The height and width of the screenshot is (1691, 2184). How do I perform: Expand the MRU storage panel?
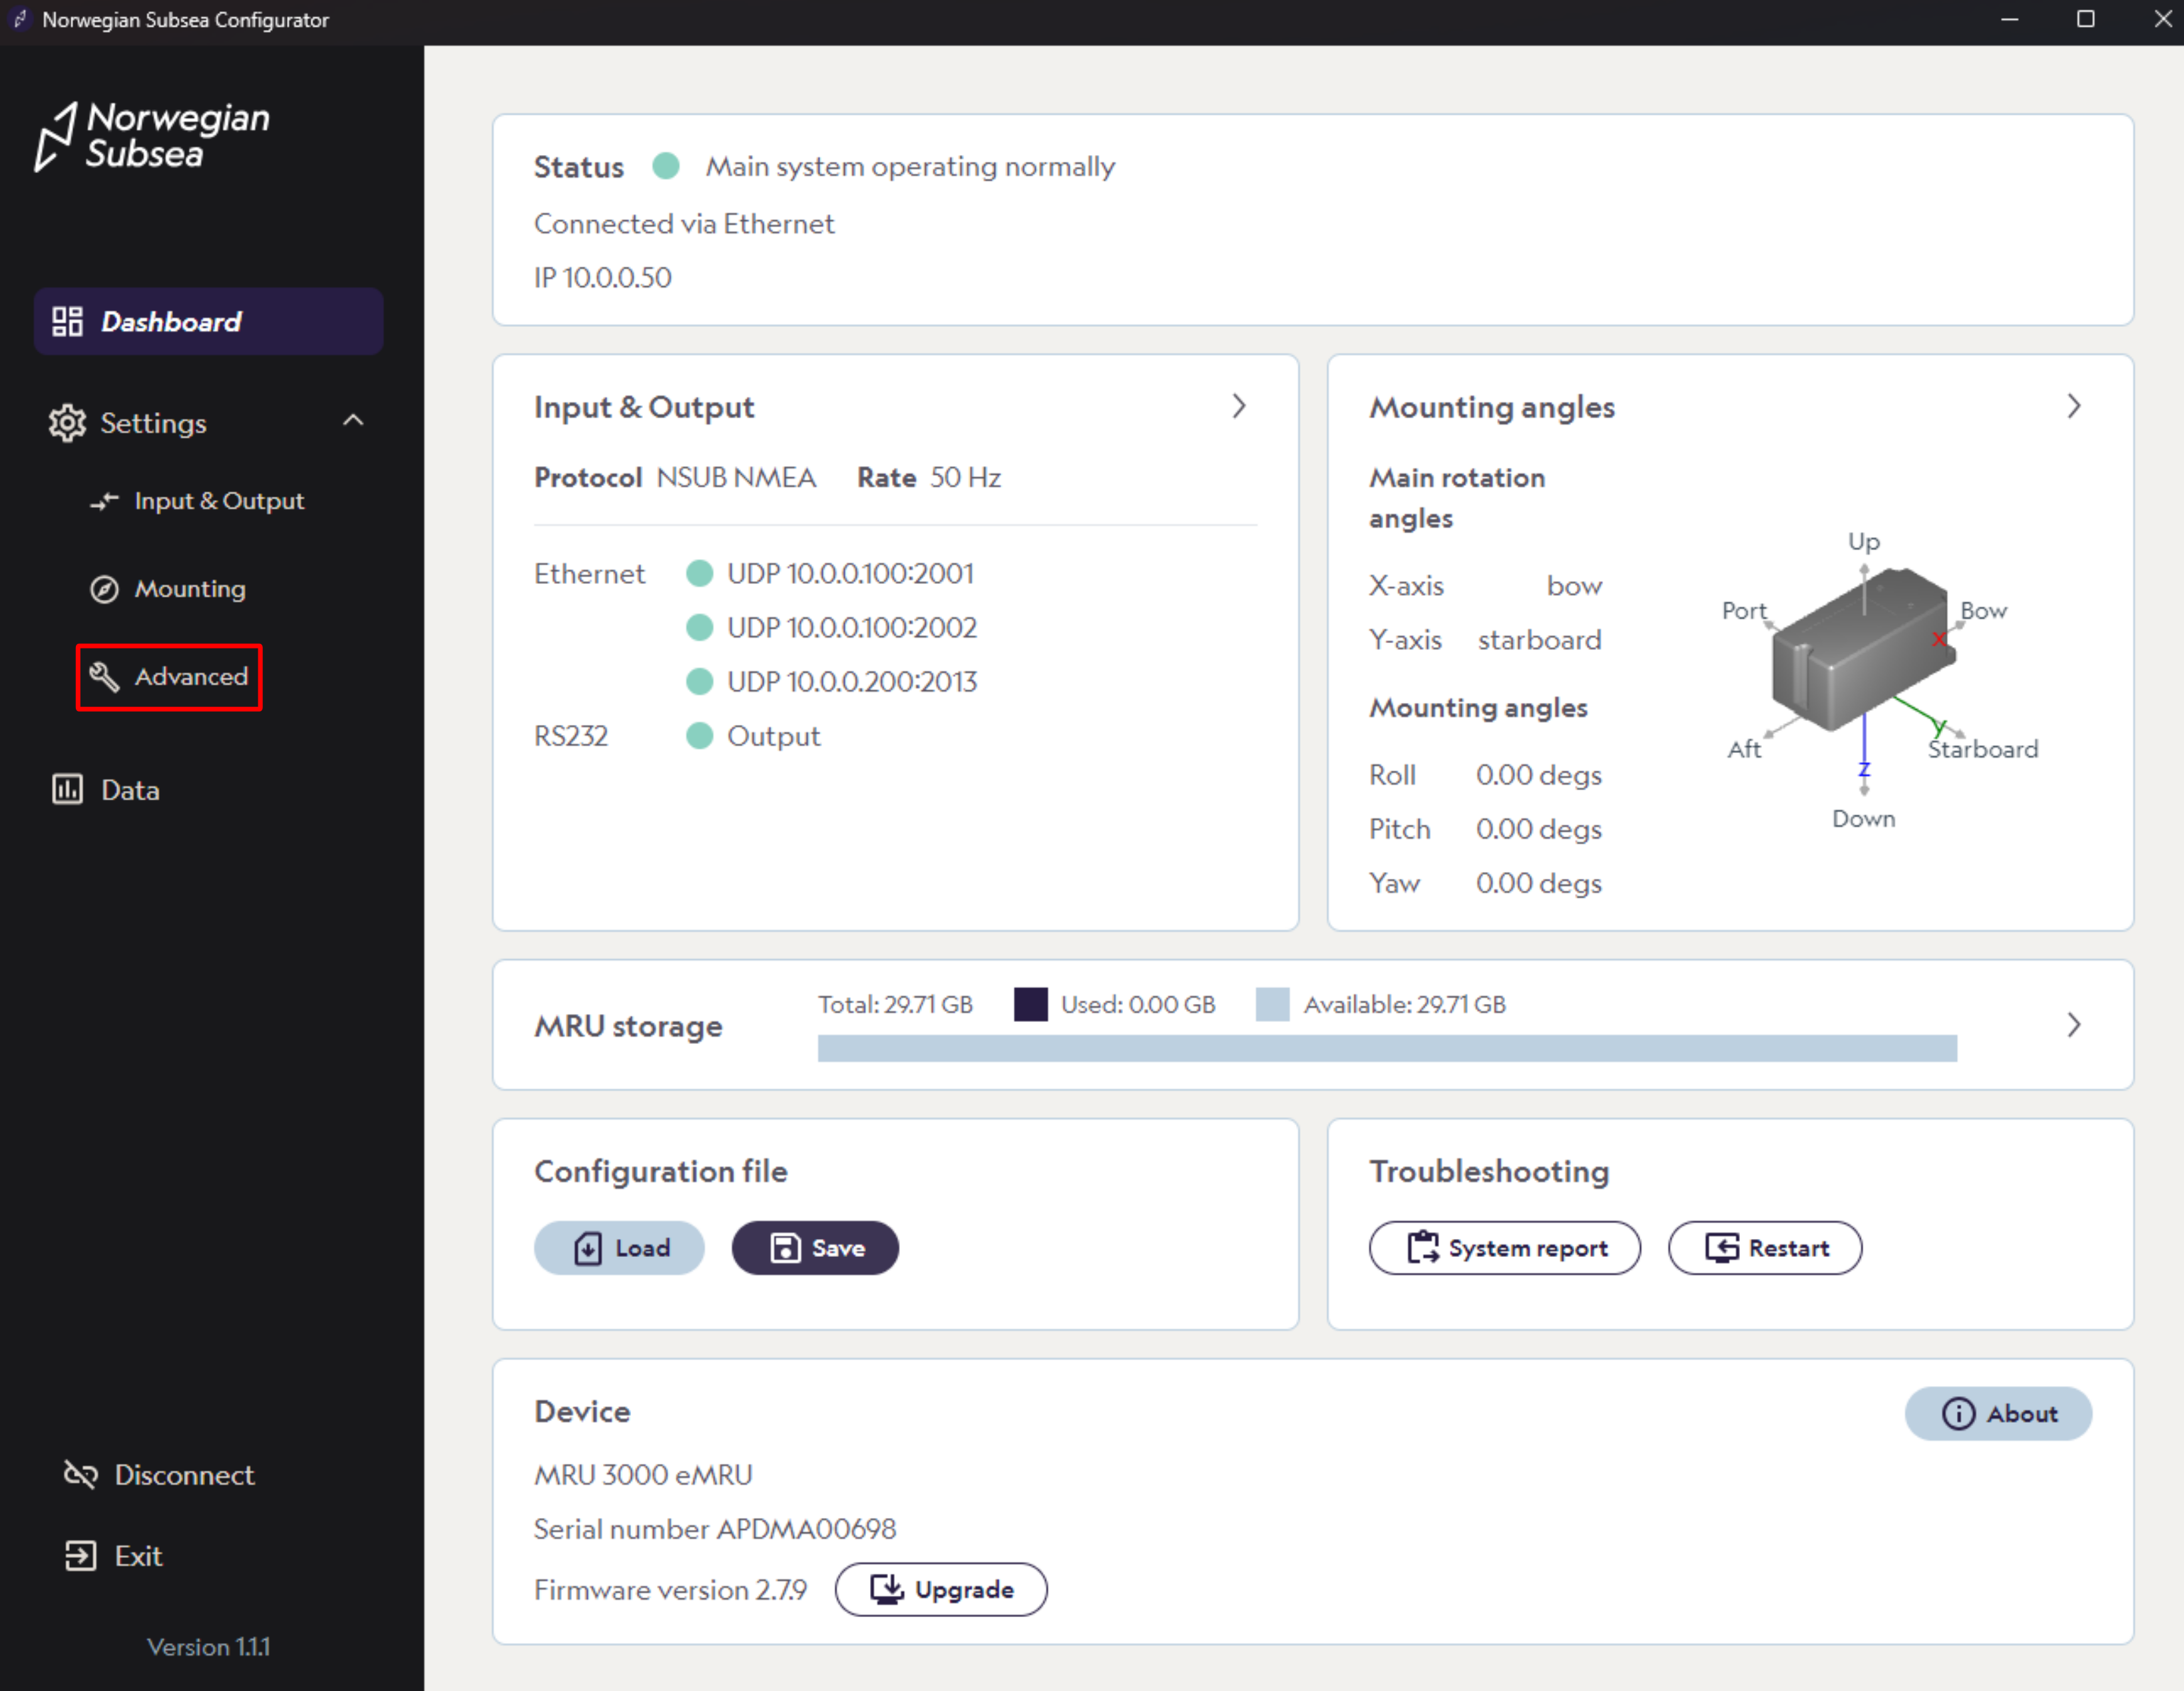point(2074,1025)
